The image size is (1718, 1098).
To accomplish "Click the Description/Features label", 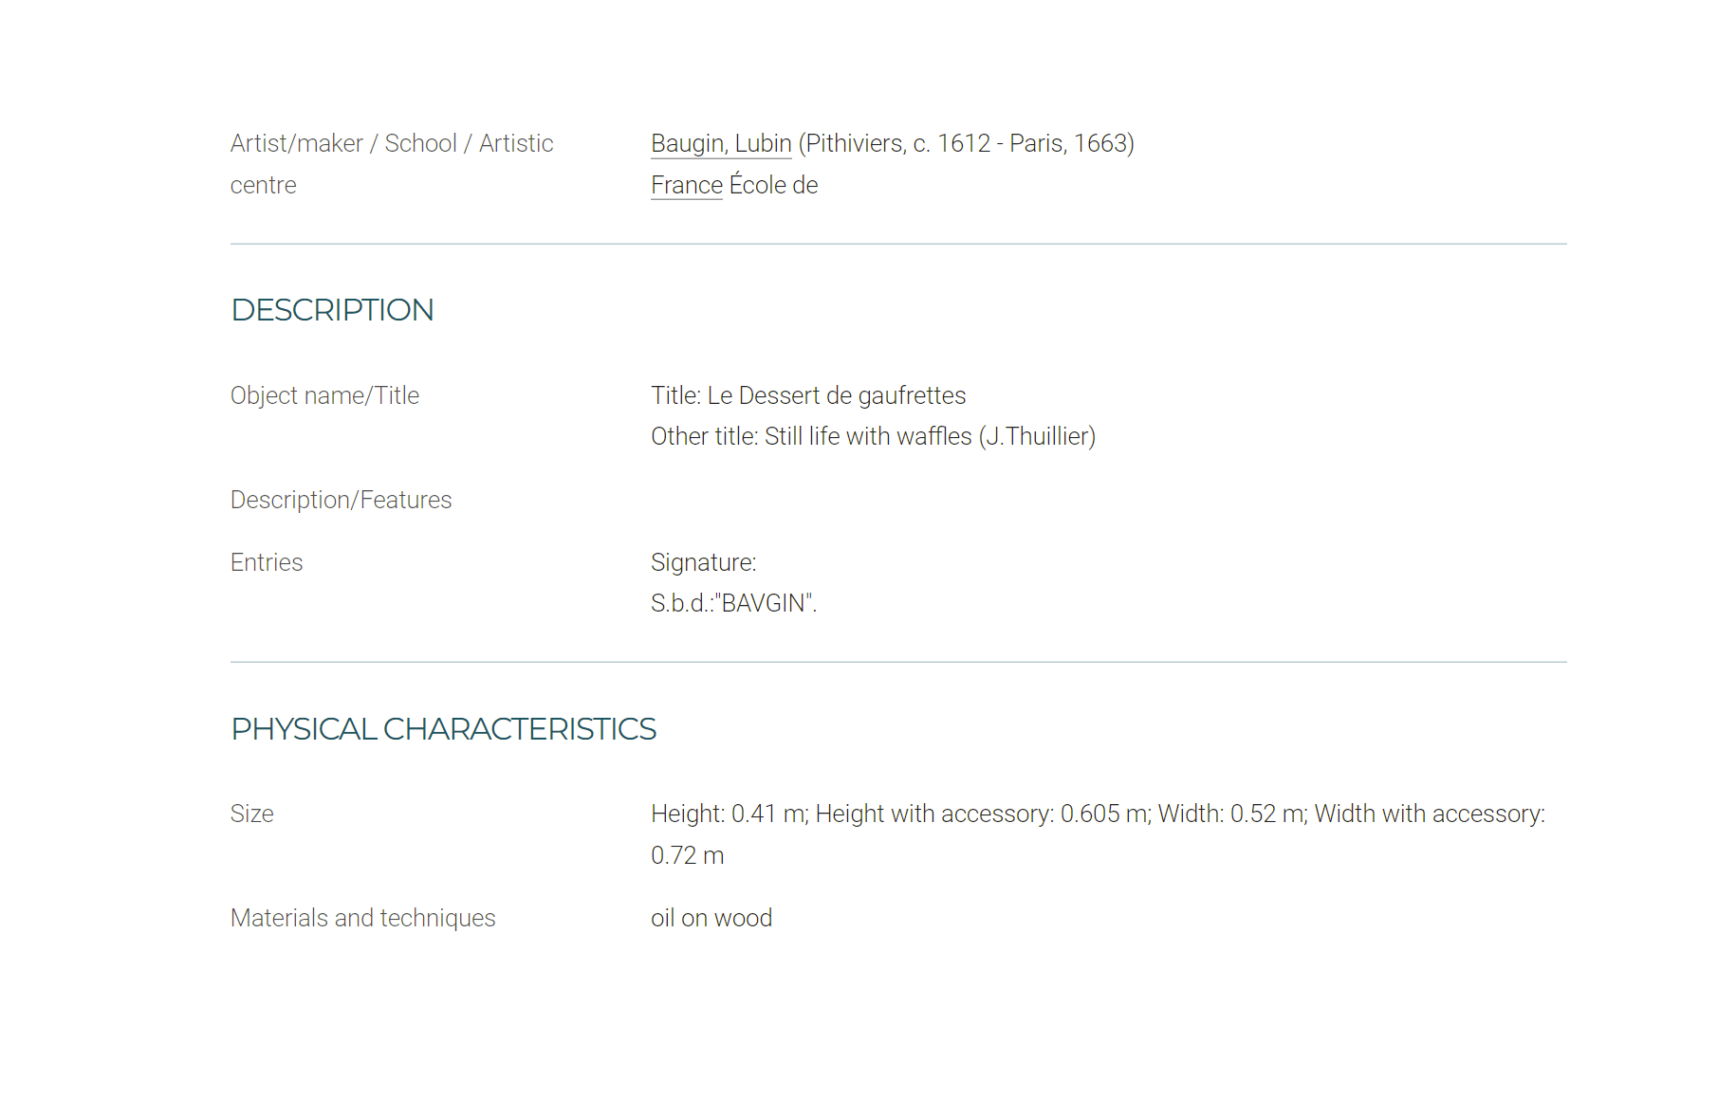I will [x=342, y=500].
